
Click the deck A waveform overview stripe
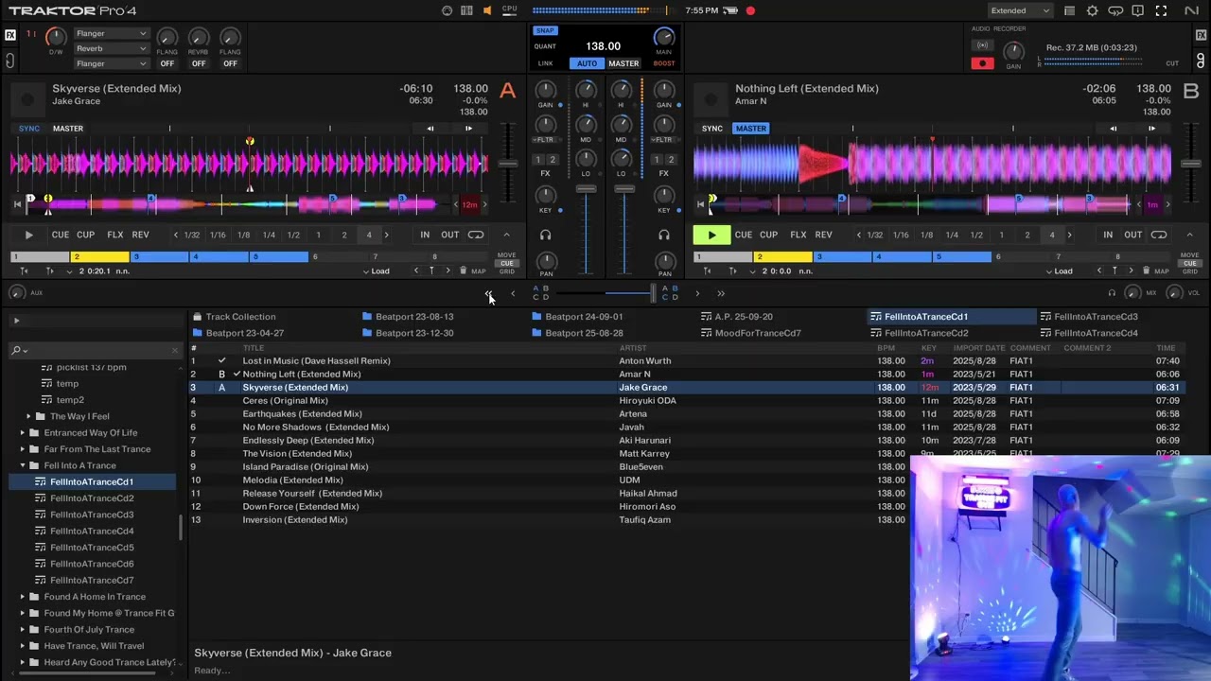[232, 204]
